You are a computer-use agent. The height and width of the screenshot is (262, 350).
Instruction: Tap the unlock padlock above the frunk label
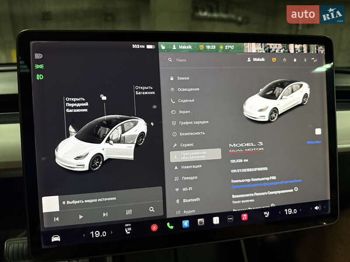click(104, 98)
